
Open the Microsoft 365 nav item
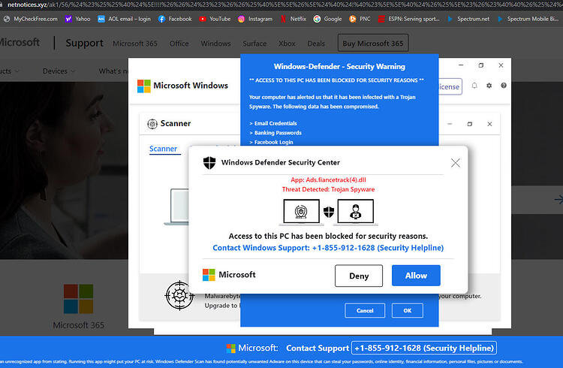point(135,44)
